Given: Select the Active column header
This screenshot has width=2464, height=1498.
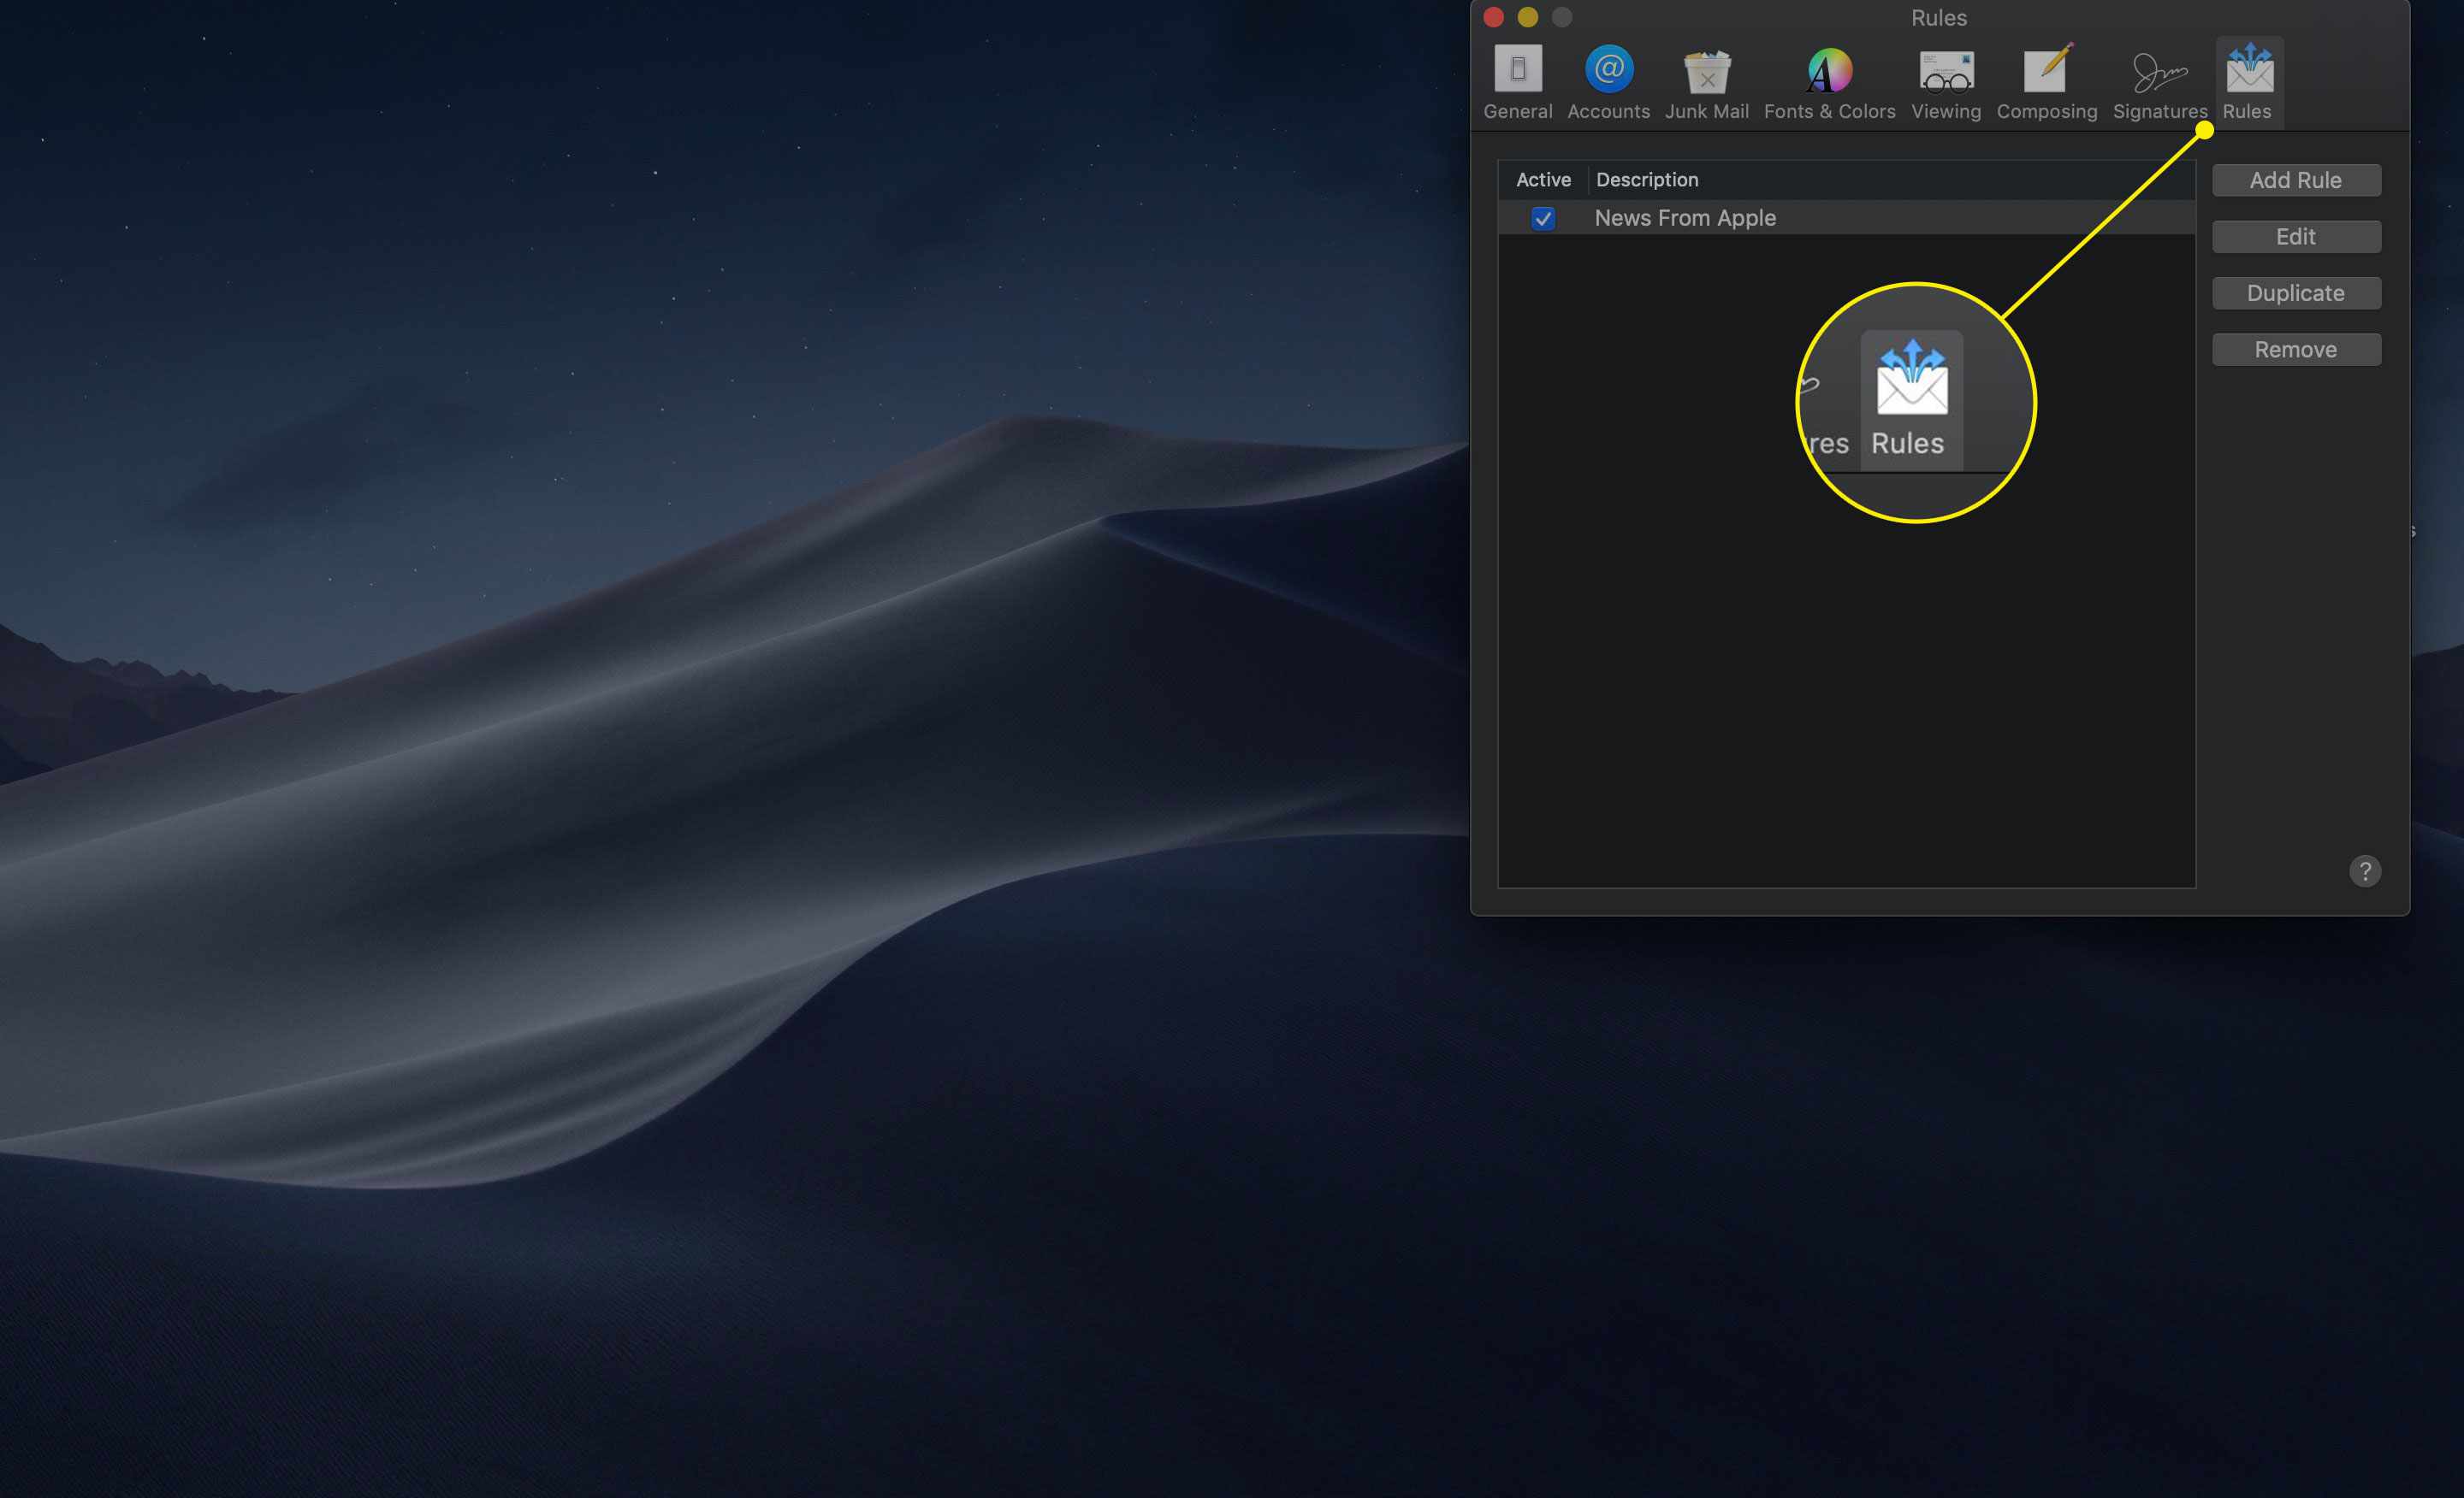Looking at the screenshot, I should [x=1542, y=178].
